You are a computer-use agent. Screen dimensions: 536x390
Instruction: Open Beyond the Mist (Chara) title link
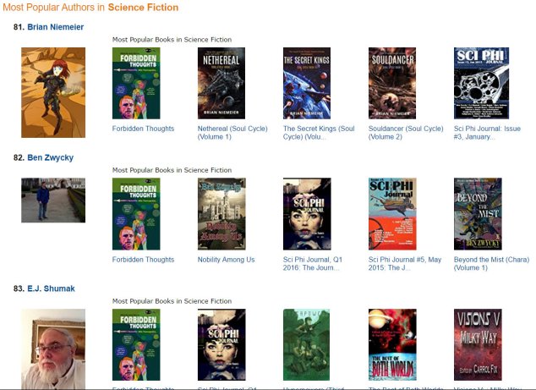[x=491, y=263]
